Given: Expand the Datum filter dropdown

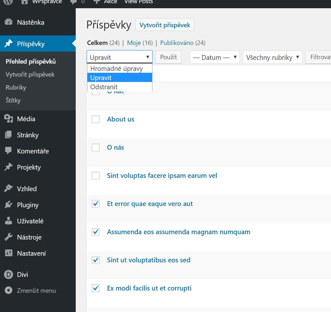Looking at the screenshot, I should [215, 57].
